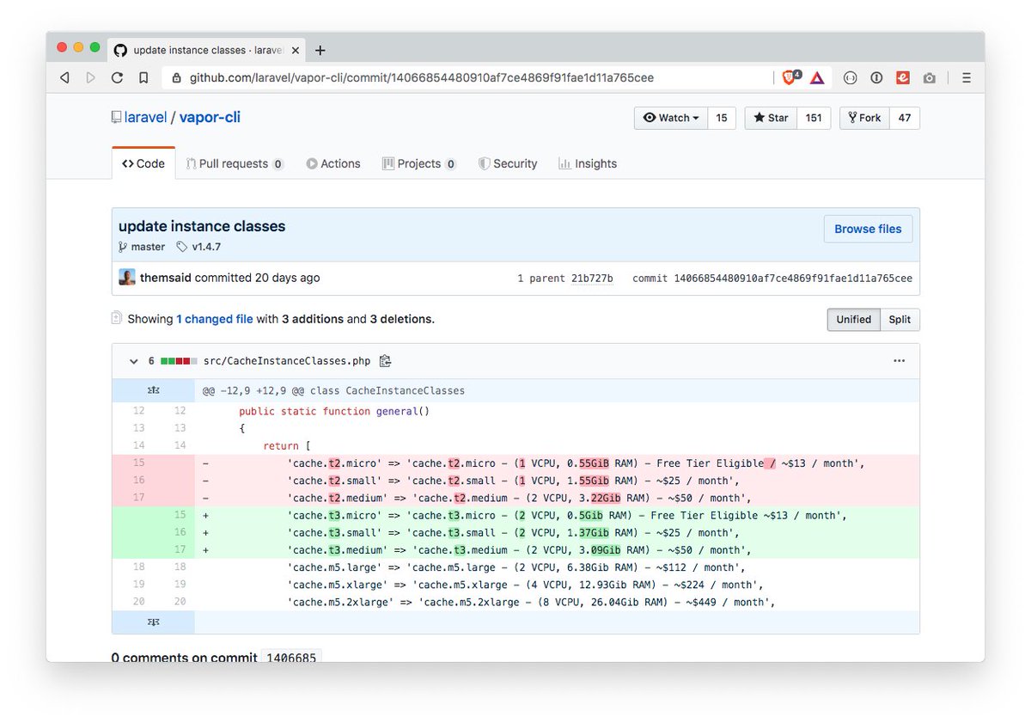View the 47 forks count
This screenshot has height=723, width=1031.
[905, 118]
